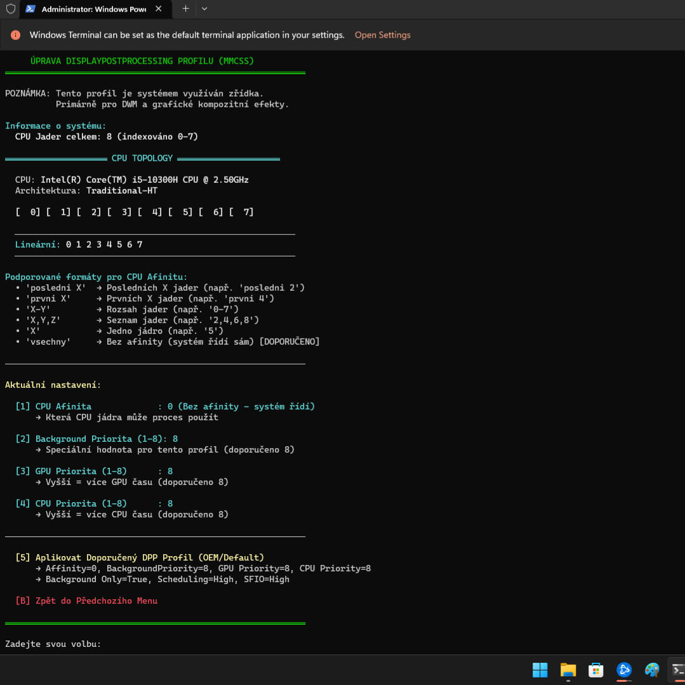The height and width of the screenshot is (685, 685).
Task: Open Battle.net app from taskbar
Action: [x=624, y=670]
